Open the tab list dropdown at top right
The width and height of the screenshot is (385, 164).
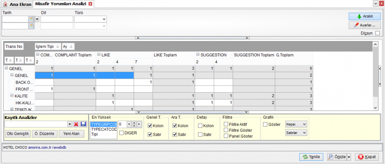pos(375,3)
